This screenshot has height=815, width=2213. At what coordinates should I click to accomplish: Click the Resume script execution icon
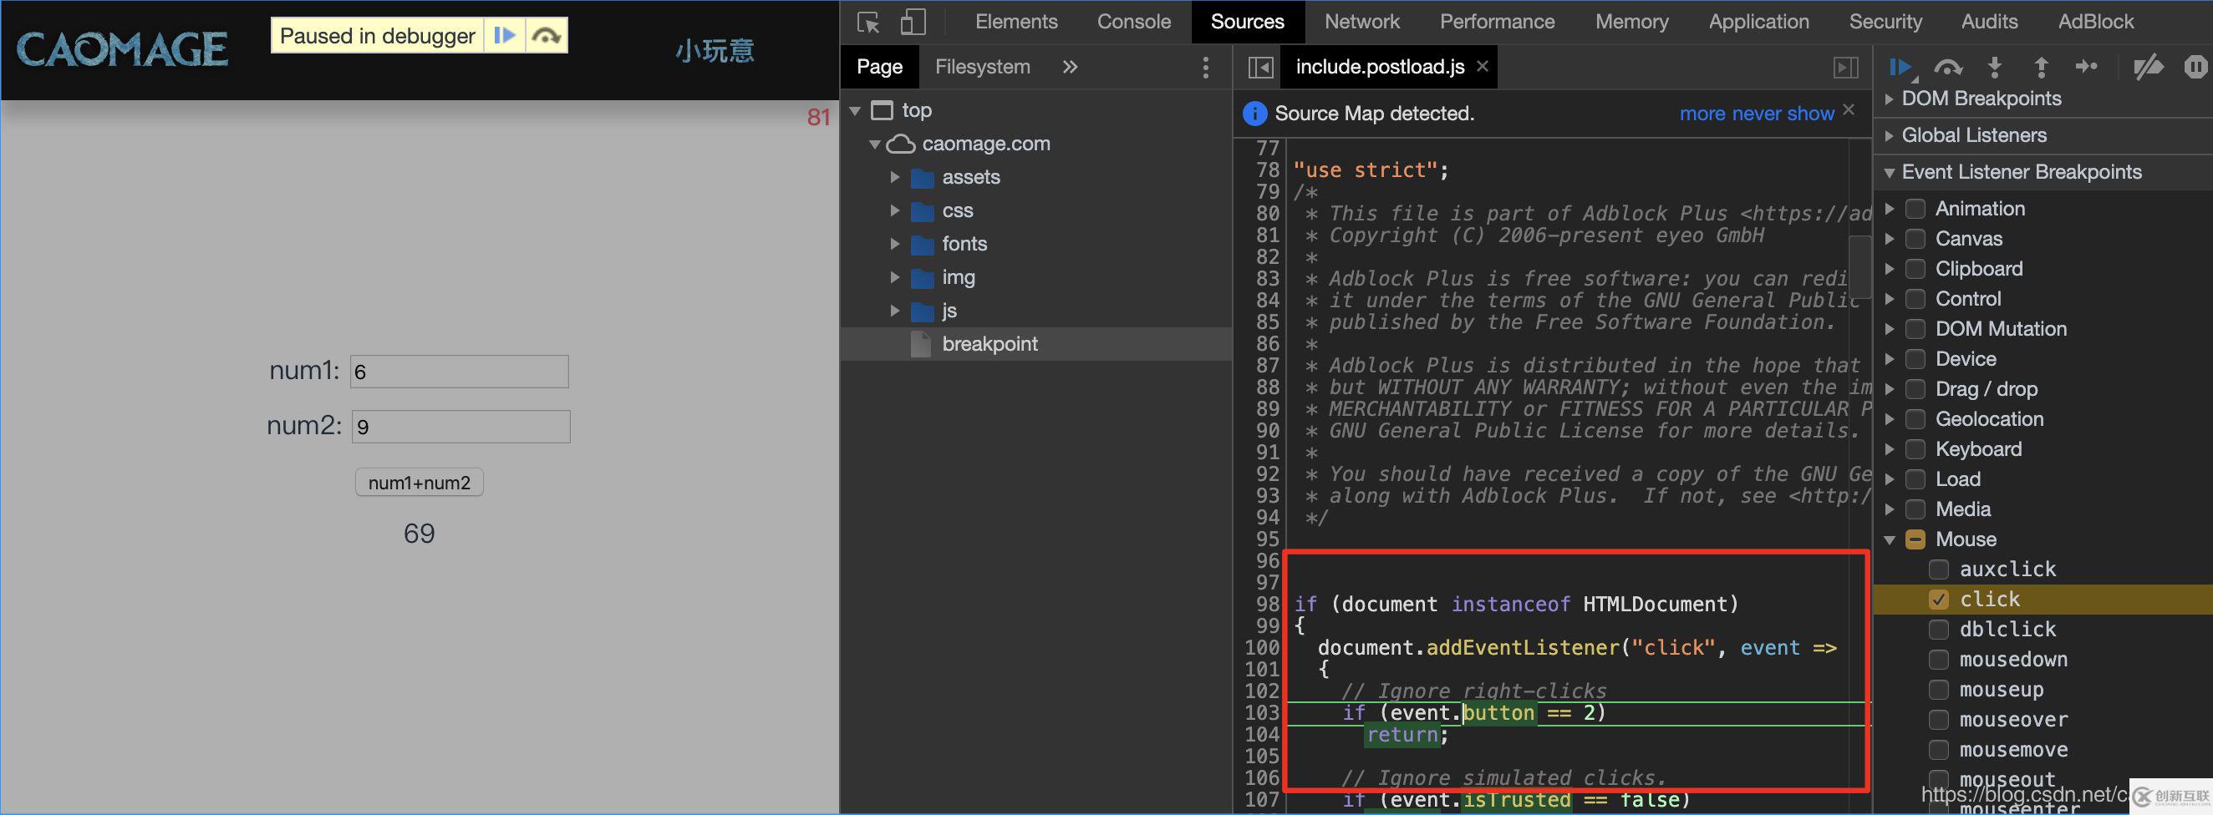click(x=1901, y=67)
